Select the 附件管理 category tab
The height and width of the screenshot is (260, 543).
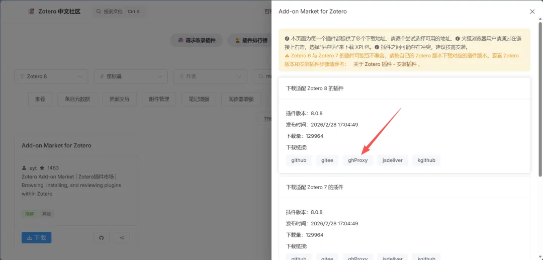pos(159,99)
